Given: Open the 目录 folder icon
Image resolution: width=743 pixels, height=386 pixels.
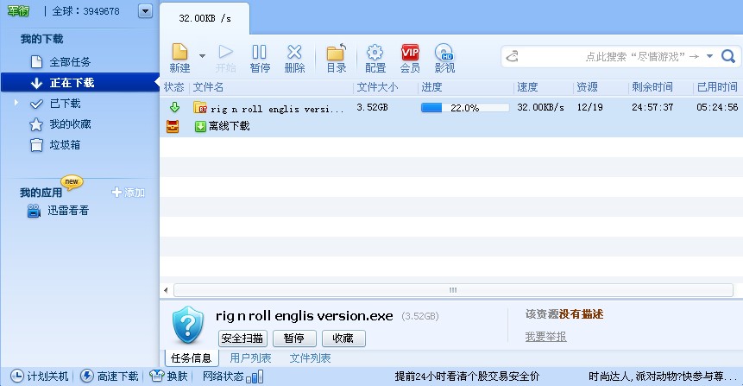Looking at the screenshot, I should tap(336, 54).
